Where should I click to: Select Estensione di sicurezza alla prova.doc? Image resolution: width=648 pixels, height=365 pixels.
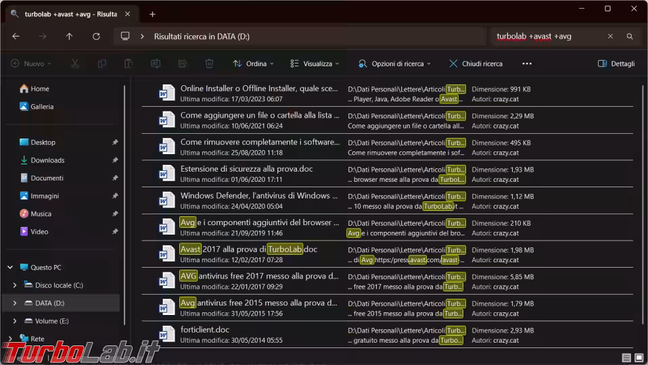coord(387,174)
